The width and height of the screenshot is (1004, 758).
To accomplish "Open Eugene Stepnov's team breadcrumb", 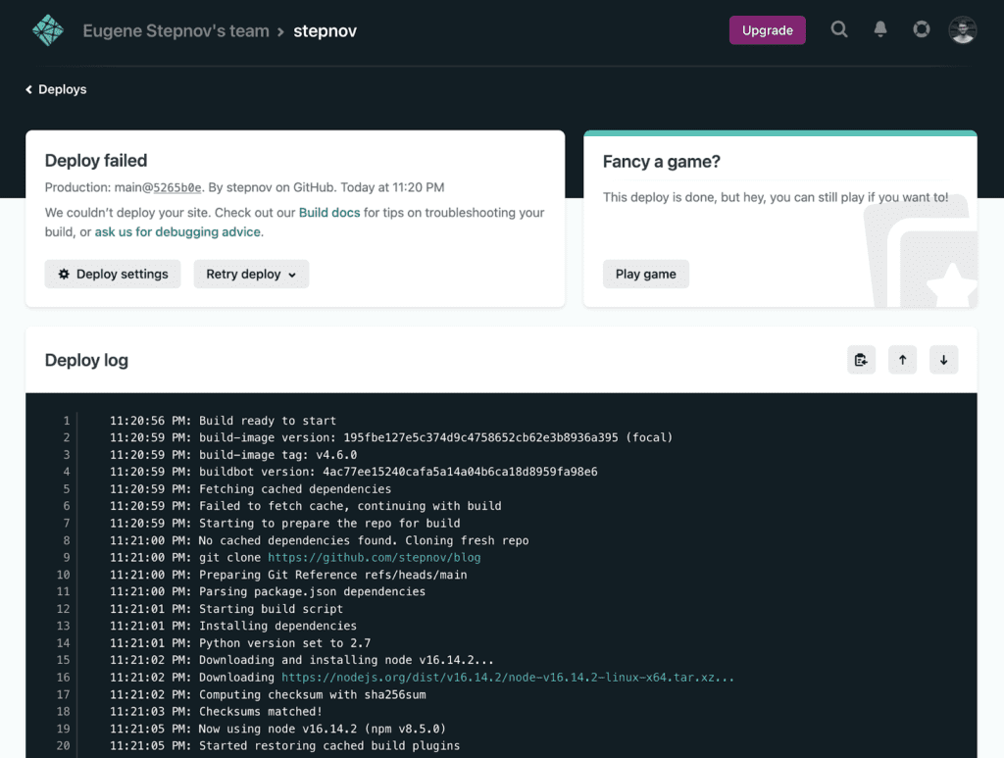I will click(x=176, y=30).
